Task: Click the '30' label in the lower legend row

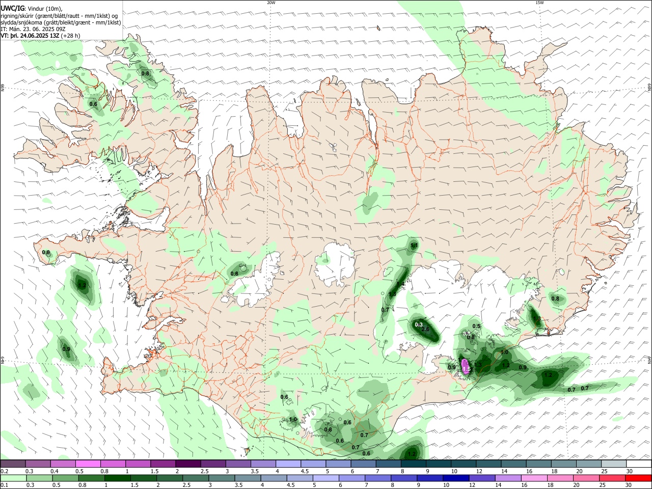Action: [629, 485]
